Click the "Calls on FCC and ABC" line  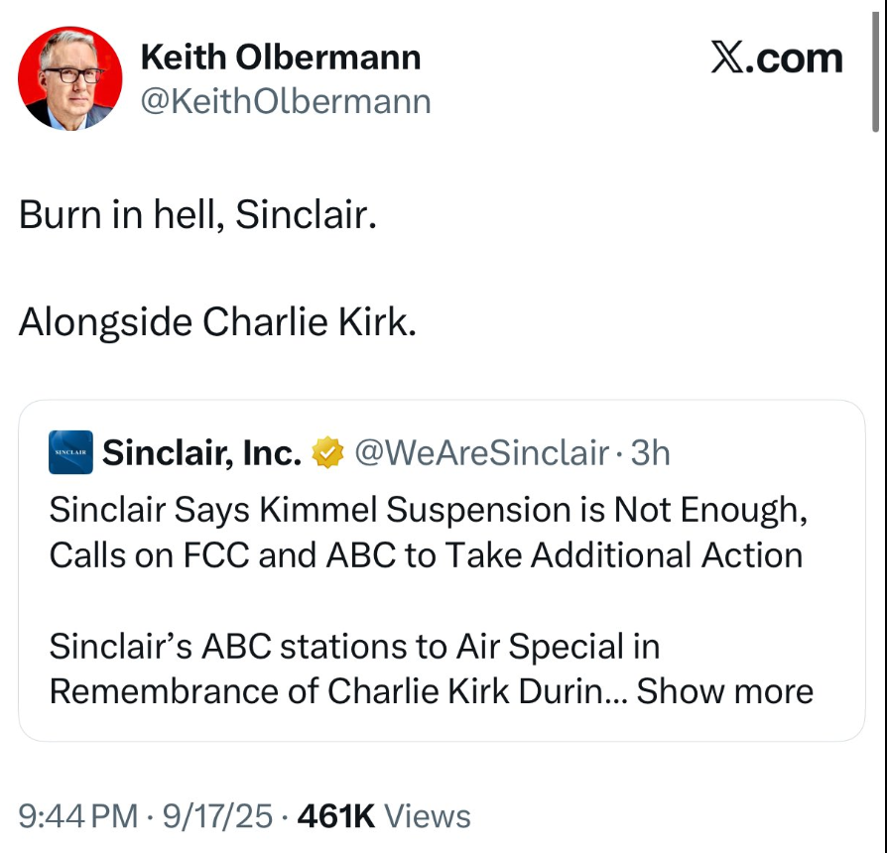point(426,554)
